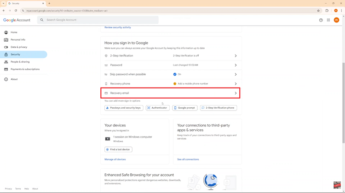Open the account avatar in header
The width and height of the screenshot is (345, 193).
pos(336,20)
